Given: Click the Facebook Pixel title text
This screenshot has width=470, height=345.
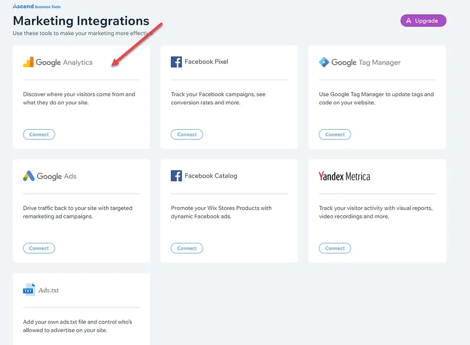Looking at the screenshot, I should pyautogui.click(x=206, y=62).
